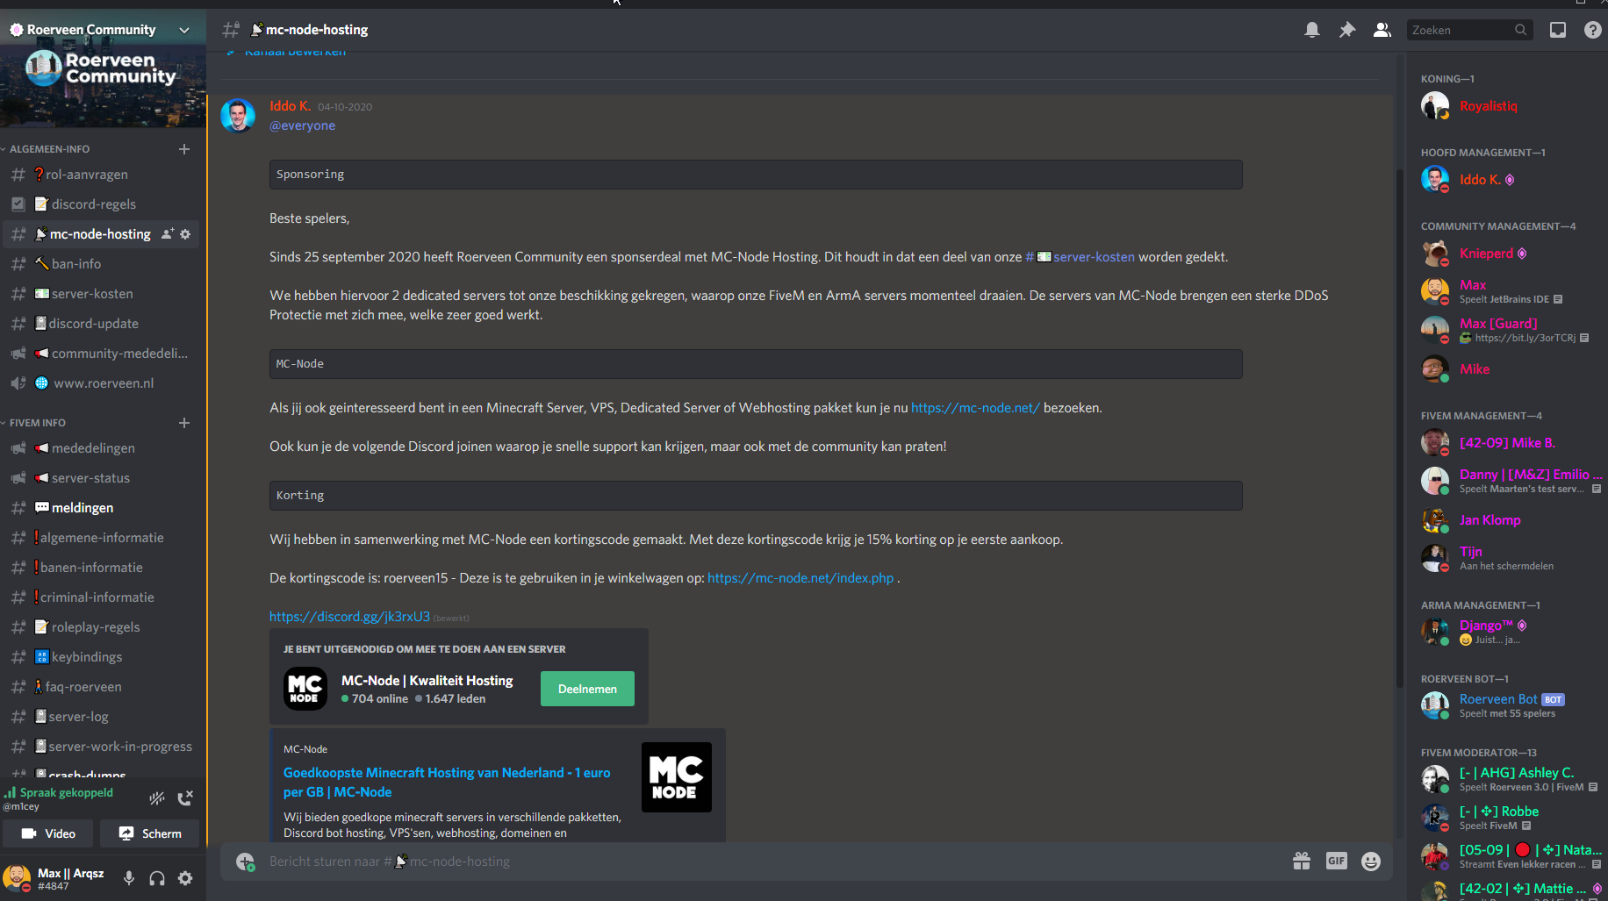Image resolution: width=1608 pixels, height=901 pixels.
Task: Switch to the ban-info channel
Action: [x=76, y=264]
